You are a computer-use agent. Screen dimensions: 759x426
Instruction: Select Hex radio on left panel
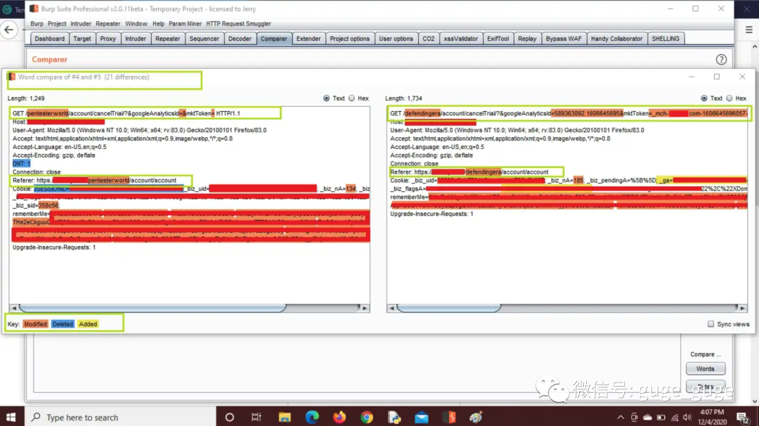click(x=352, y=98)
